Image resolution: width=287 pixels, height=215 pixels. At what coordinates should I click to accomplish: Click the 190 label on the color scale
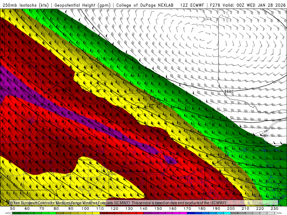coord(216,209)
